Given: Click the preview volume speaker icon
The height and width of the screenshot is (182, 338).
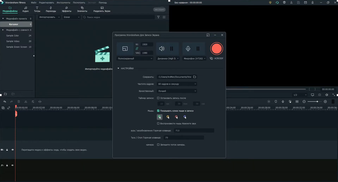Looking at the screenshot, I should (x=327, y=95).
